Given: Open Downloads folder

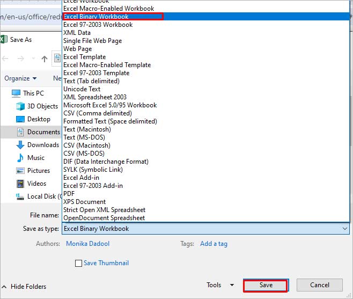Looking at the screenshot, I should [38, 145].
